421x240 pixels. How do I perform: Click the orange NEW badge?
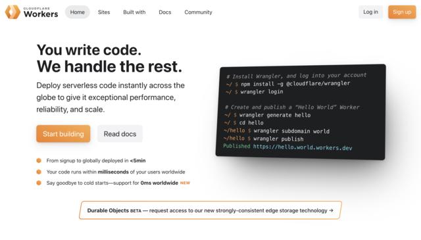(185, 183)
